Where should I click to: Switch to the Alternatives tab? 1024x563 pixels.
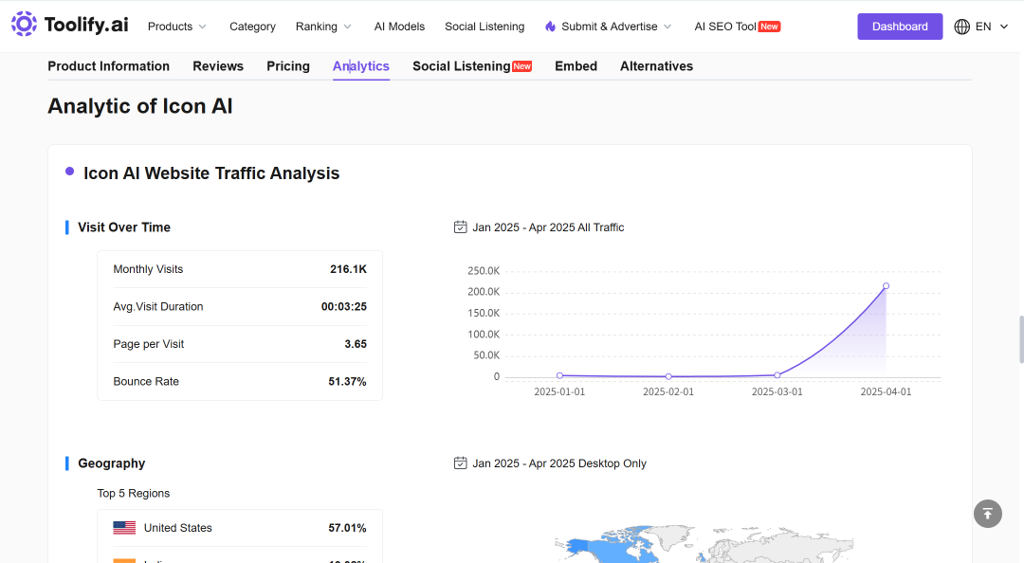click(656, 66)
